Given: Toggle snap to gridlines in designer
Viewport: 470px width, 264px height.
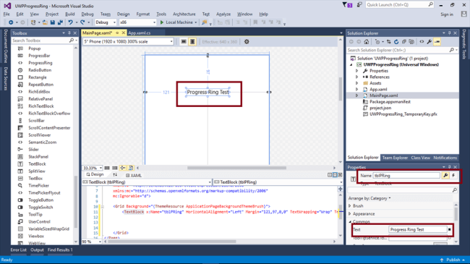Looking at the screenshot, I should point(115,168).
